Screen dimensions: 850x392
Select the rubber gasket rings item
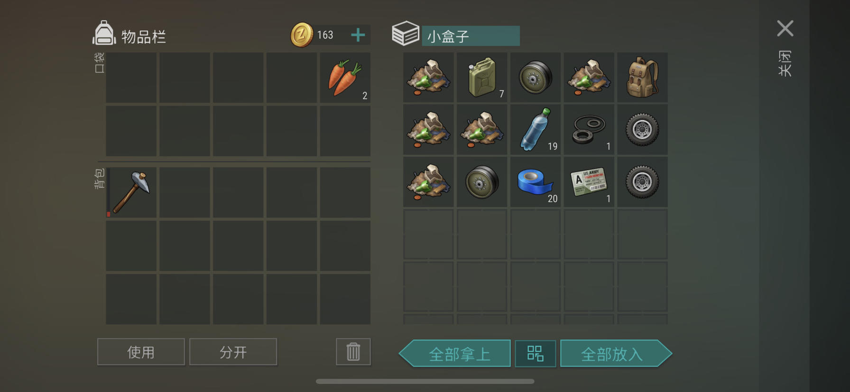pos(589,130)
